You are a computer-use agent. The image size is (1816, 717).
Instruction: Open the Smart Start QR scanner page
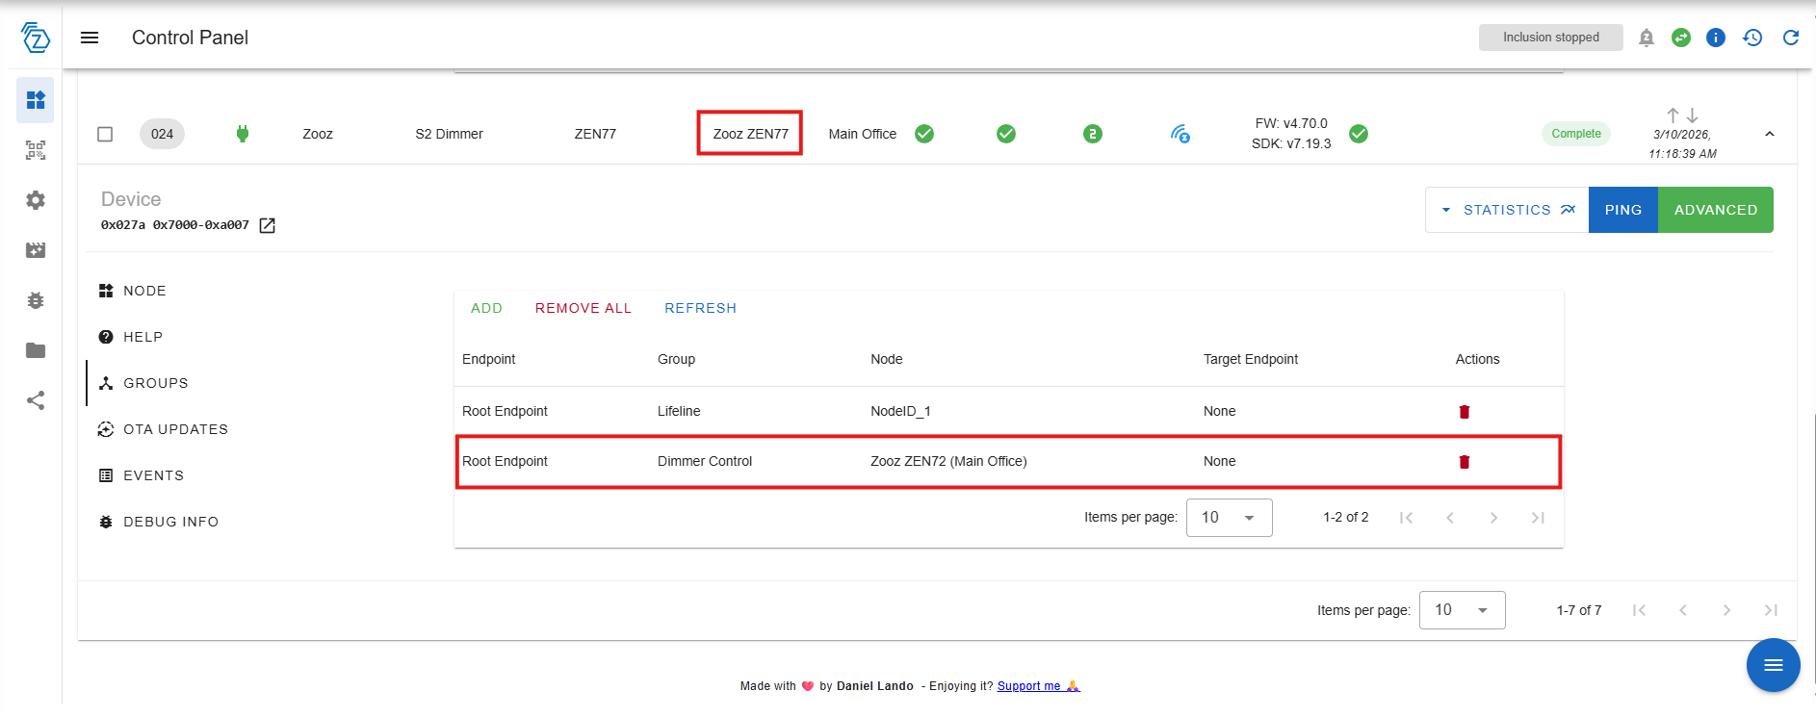pos(36,150)
